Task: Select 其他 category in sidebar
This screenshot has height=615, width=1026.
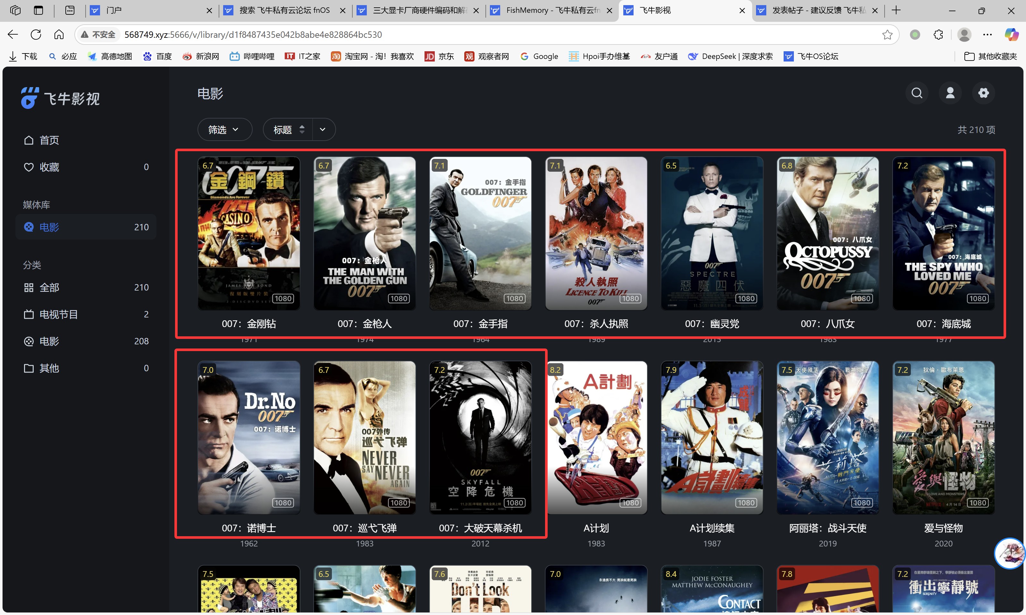Action: (x=86, y=368)
